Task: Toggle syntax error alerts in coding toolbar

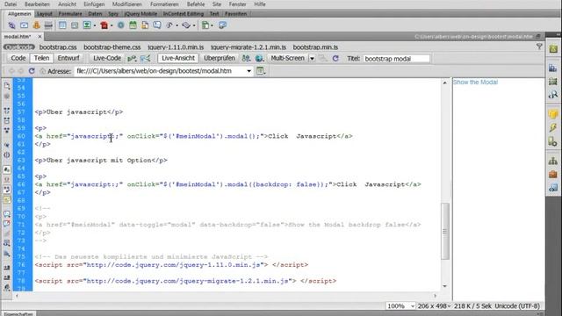Action: point(7,200)
